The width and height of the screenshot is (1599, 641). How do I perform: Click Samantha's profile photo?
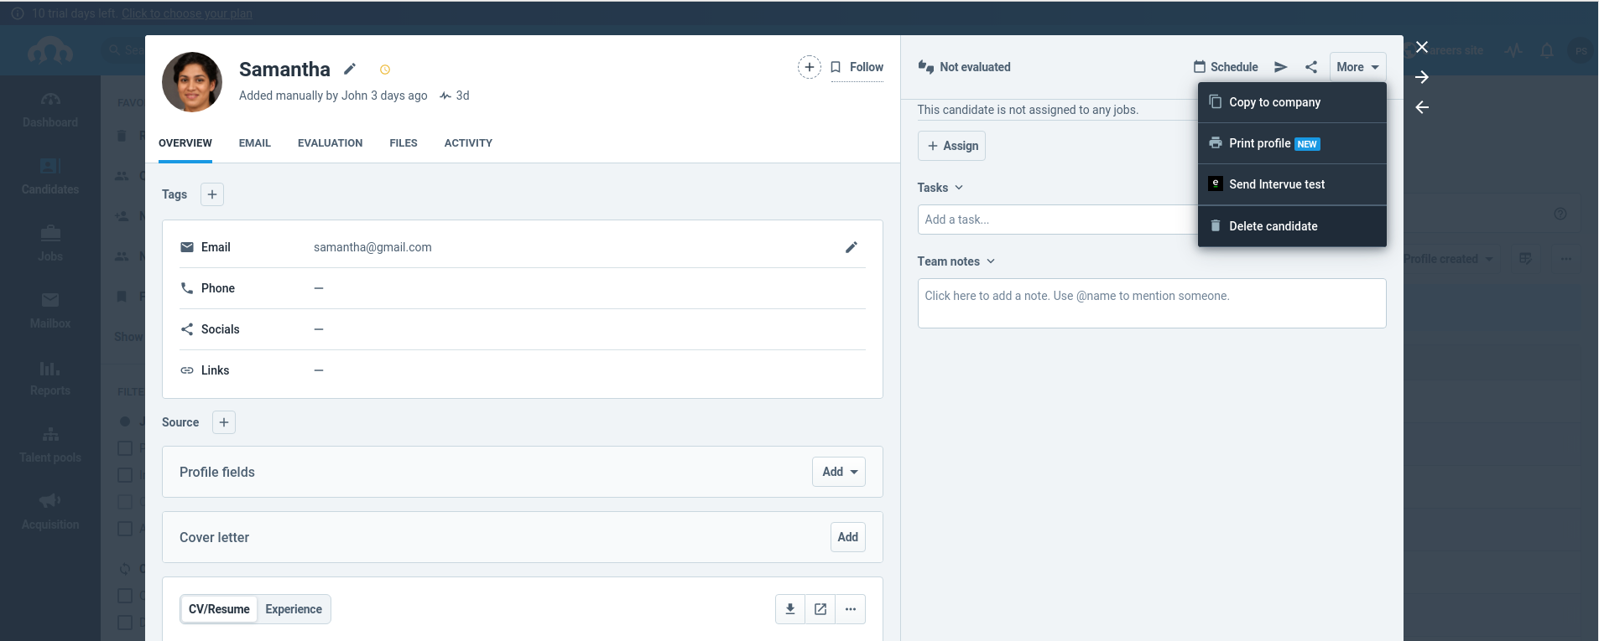pyautogui.click(x=192, y=82)
